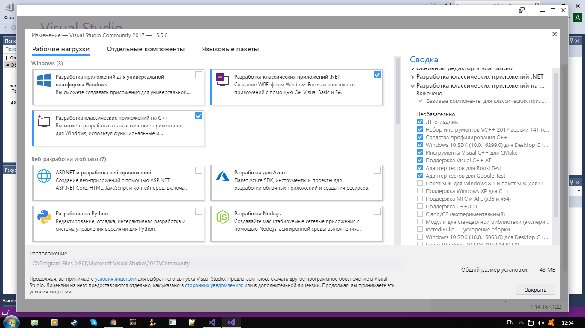Open Steam from the taskbar
Viewport: 585px width, 328px height.
(74, 322)
